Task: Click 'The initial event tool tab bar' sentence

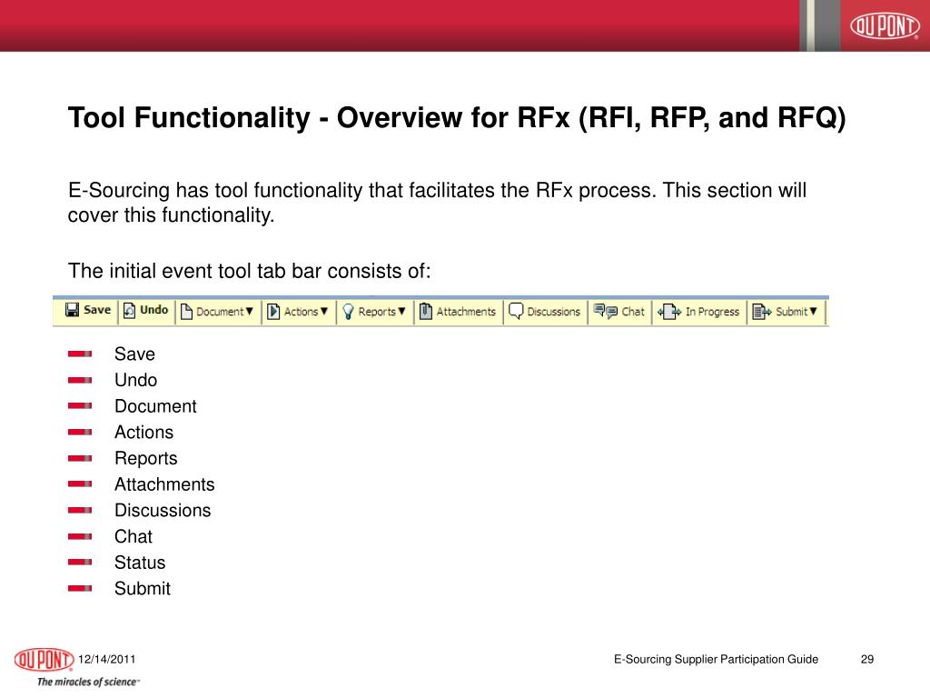Action: coord(249,271)
